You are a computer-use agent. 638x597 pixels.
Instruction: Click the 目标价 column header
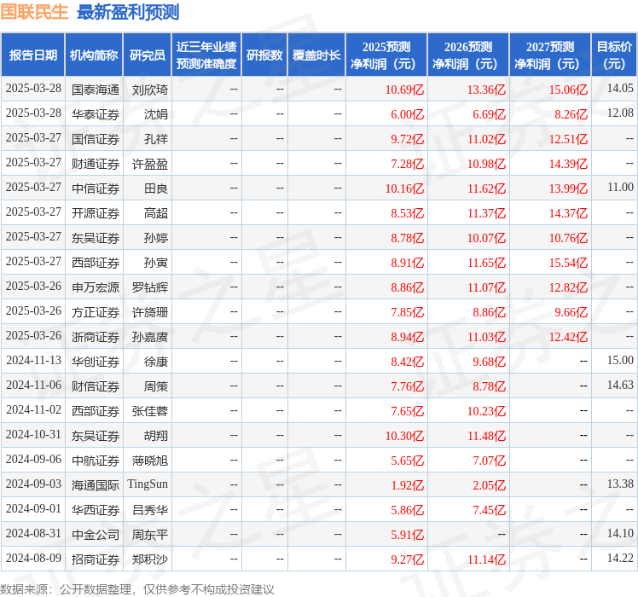pos(614,55)
